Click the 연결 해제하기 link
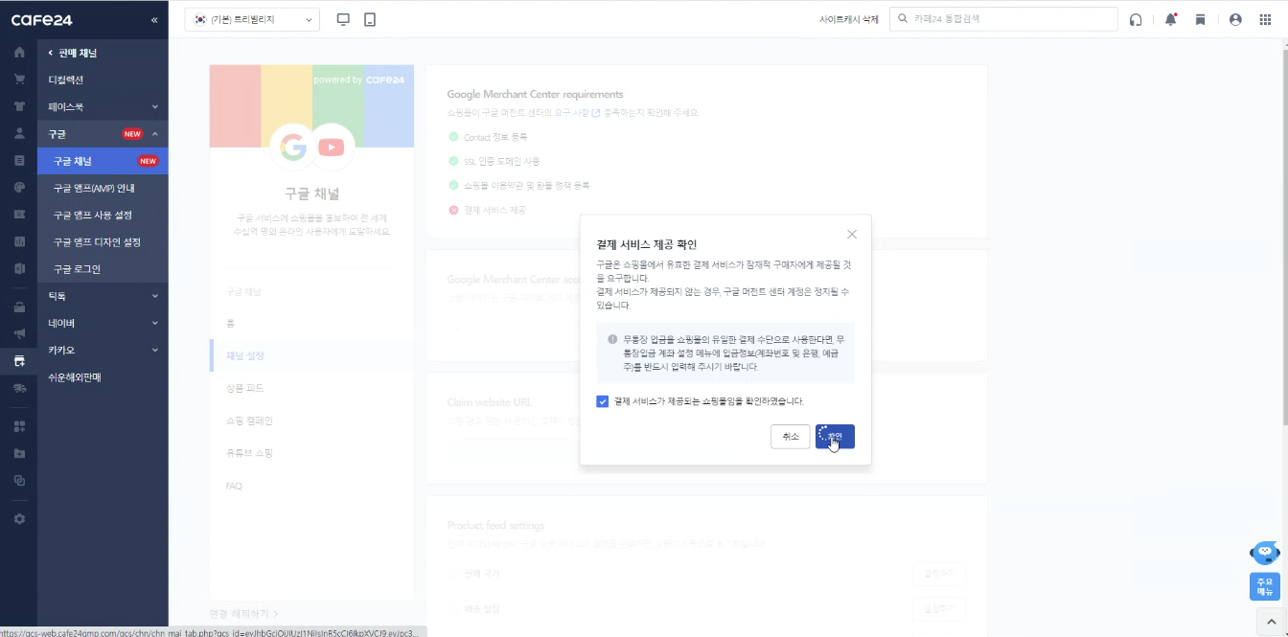This screenshot has height=637, width=1288. pyautogui.click(x=243, y=613)
